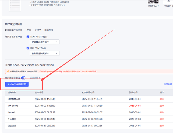This screenshot has width=173, height=134.
Task: Click the red authorization password warning text
Action: (x=68, y=72)
